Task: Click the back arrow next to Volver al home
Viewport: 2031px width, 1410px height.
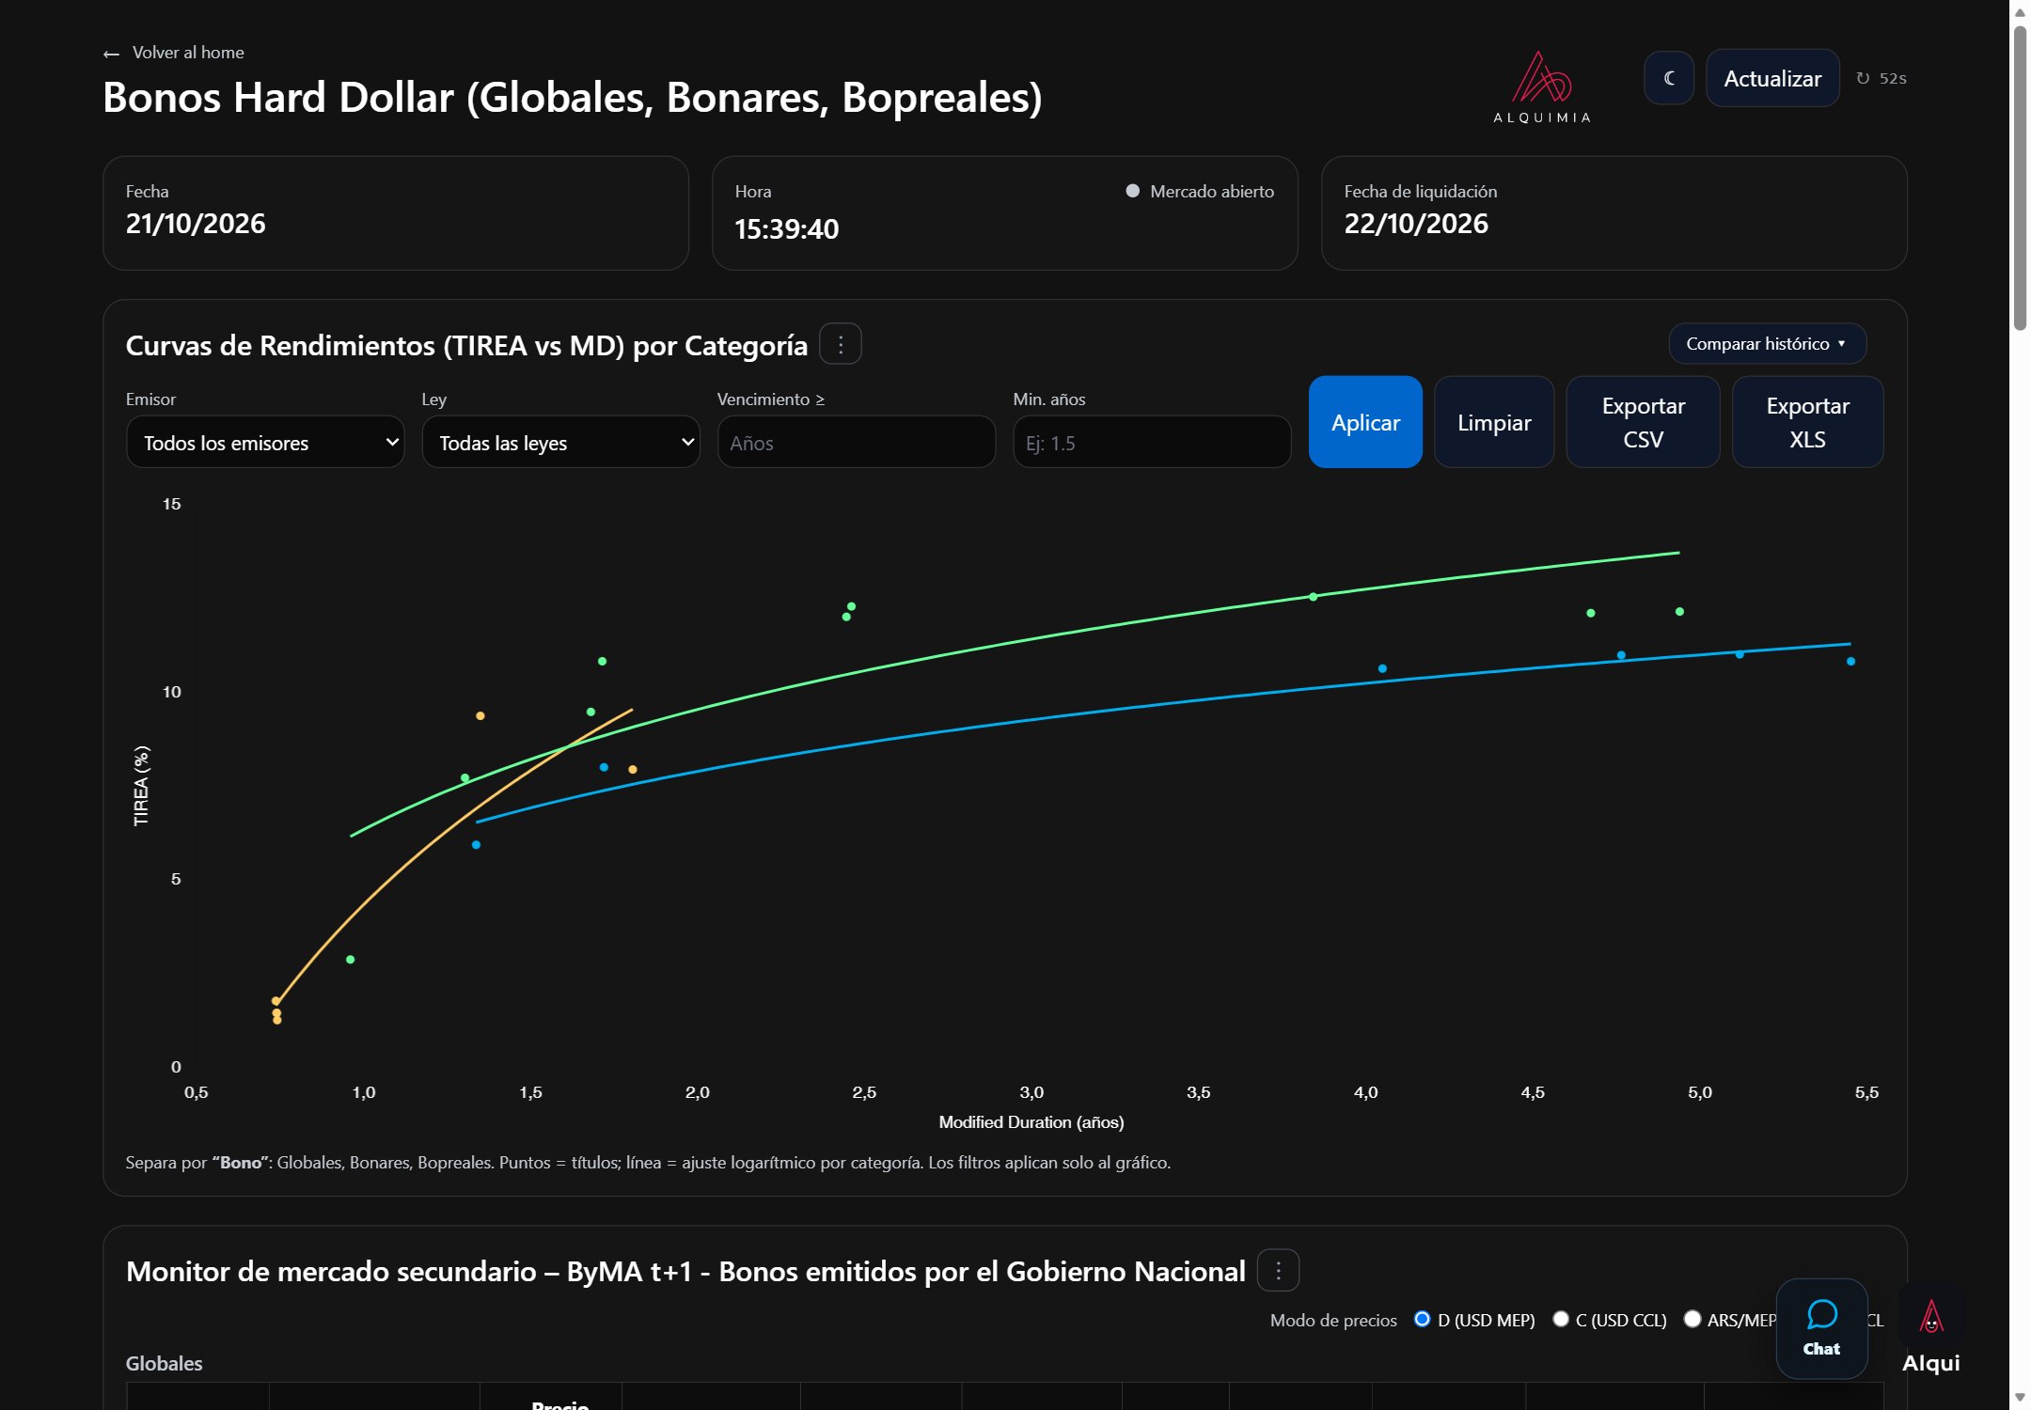Action: click(x=111, y=54)
